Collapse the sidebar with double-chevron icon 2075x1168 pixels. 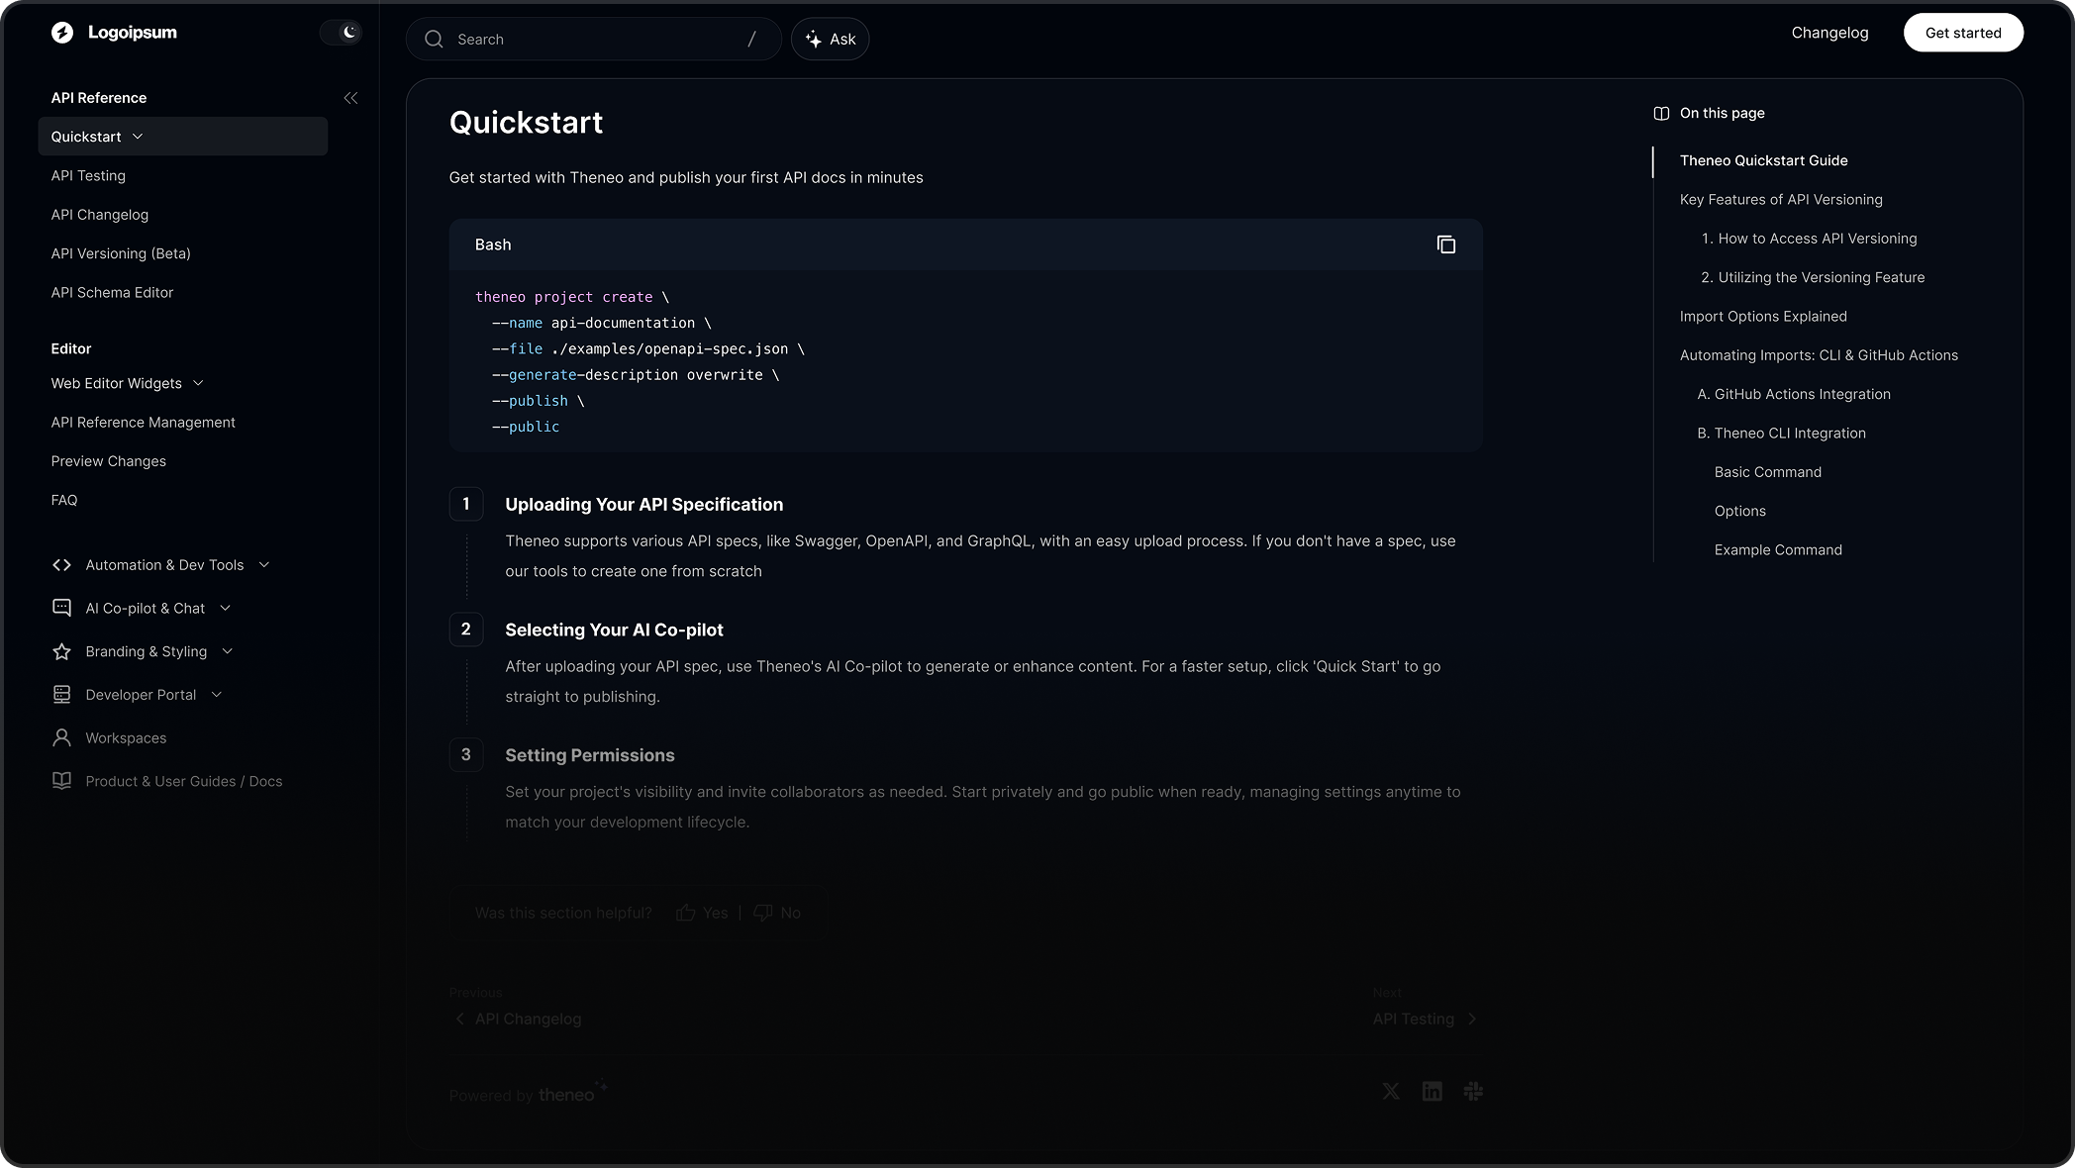350,98
